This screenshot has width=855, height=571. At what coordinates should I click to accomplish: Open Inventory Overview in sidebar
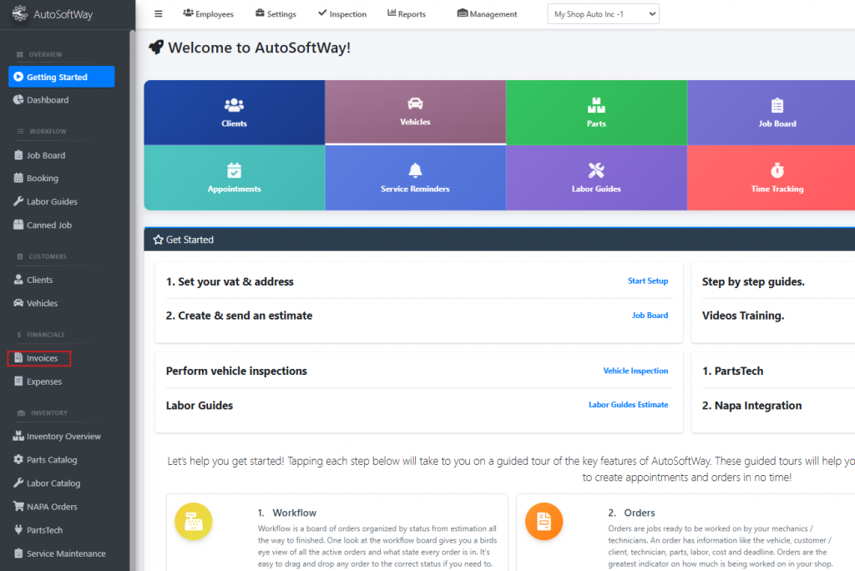(x=63, y=437)
